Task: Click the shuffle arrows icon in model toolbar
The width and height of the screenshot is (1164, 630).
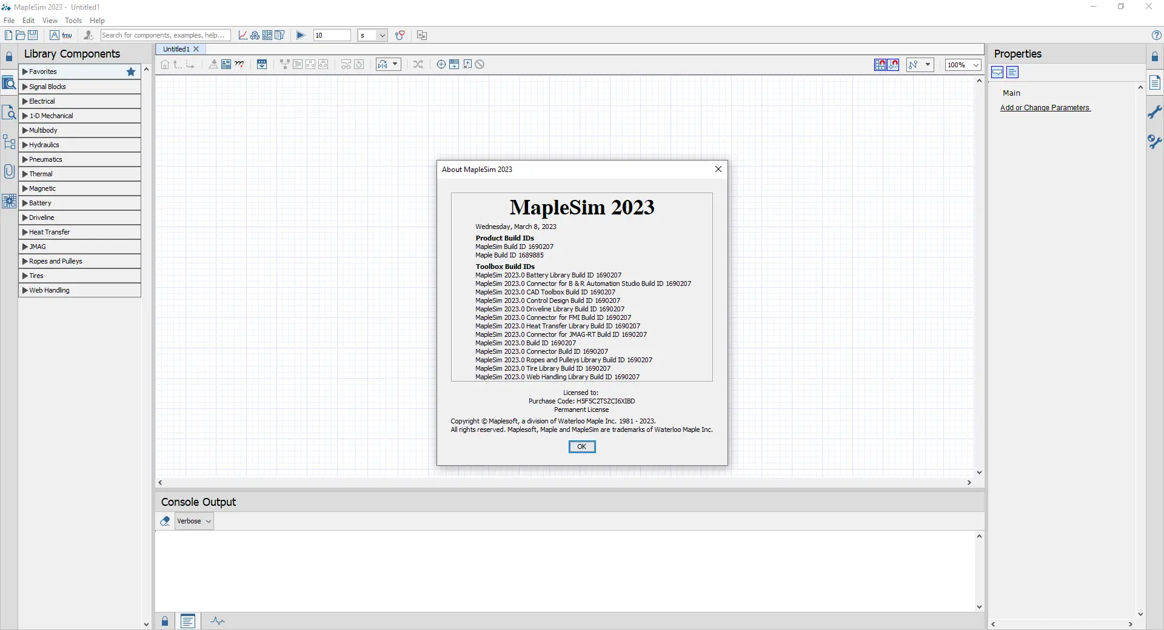Action: 418,64
